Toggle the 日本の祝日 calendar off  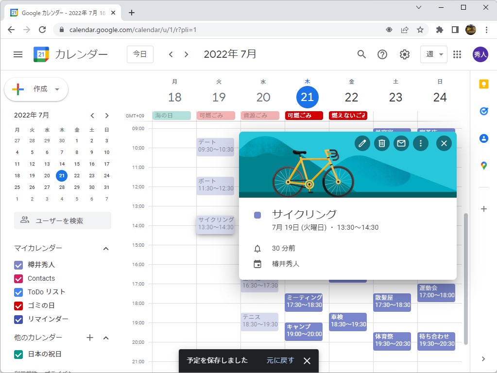[18, 355]
